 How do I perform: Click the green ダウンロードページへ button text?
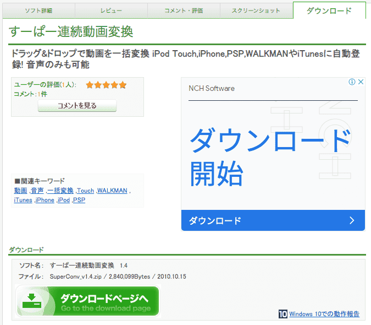pyautogui.click(x=104, y=299)
